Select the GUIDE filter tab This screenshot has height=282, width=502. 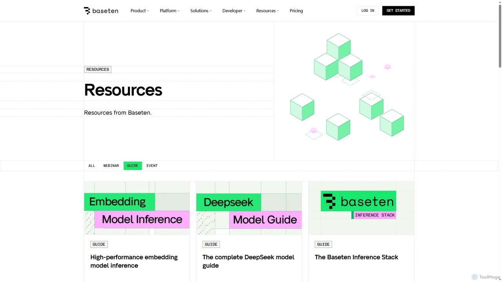[x=133, y=166]
